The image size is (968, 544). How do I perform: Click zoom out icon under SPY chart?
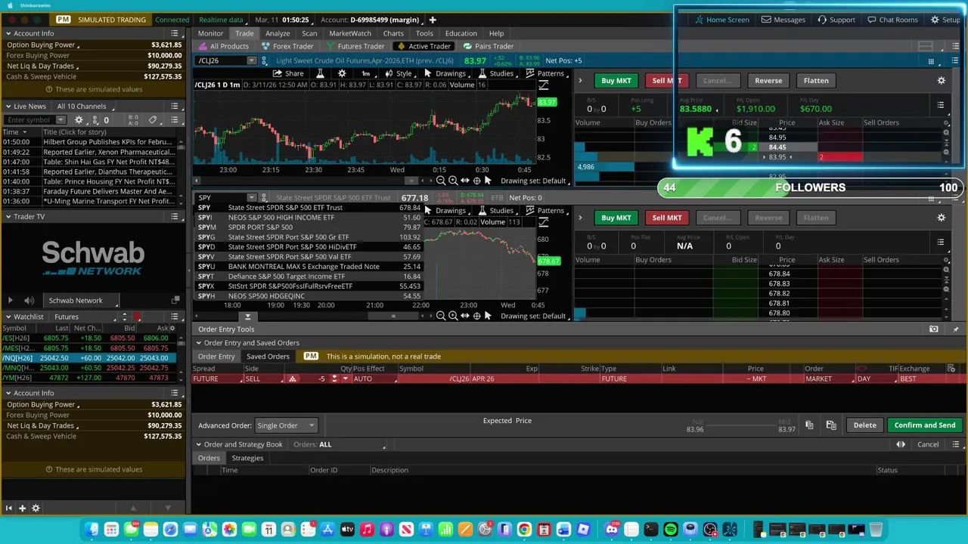pyautogui.click(x=441, y=316)
